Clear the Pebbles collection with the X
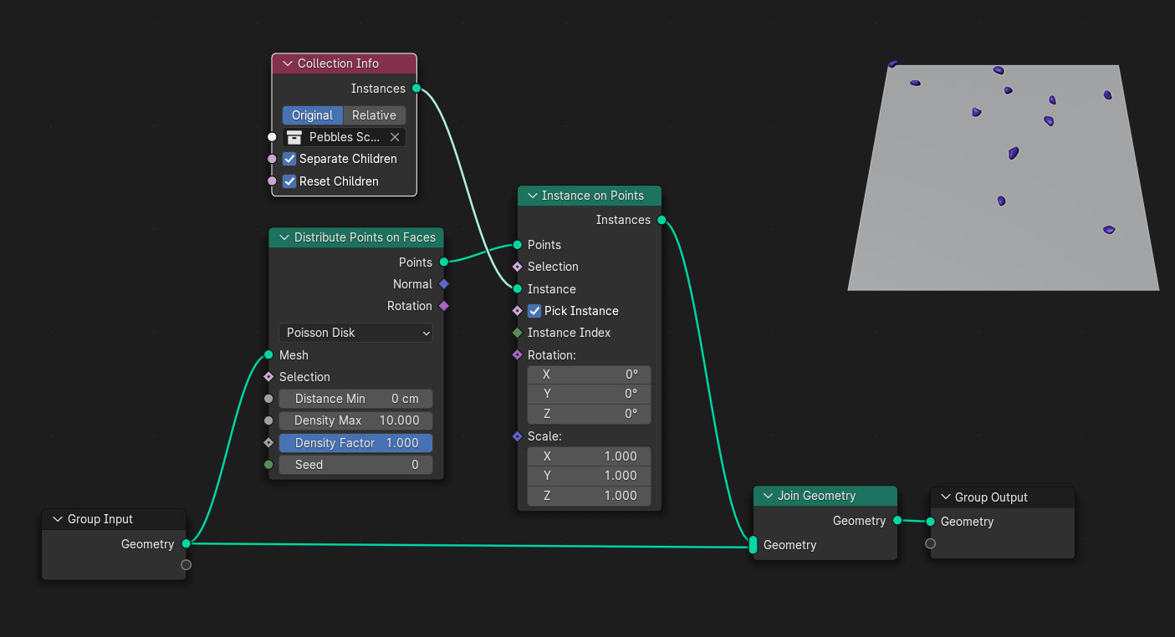The image size is (1175, 637). pos(395,137)
